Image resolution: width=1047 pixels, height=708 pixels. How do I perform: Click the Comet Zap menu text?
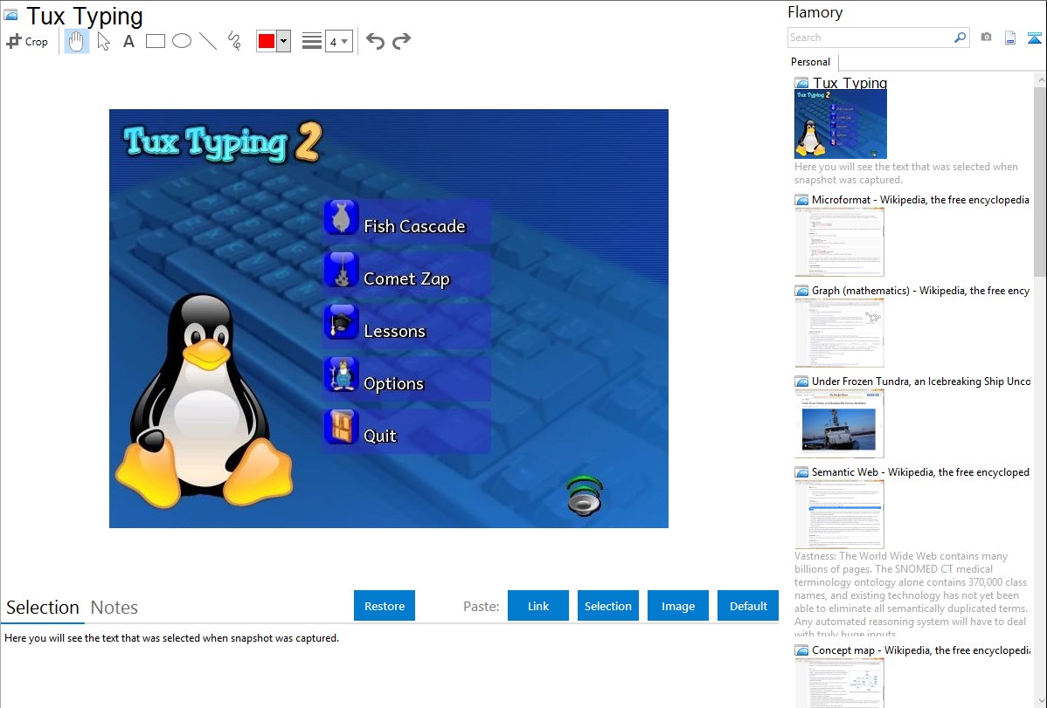pyautogui.click(x=406, y=279)
